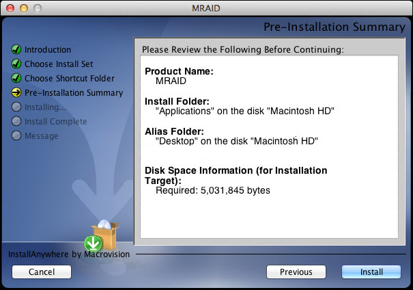Click the green checkmark beside Choose Shortcut Folder
413x290 pixels.
16,78
